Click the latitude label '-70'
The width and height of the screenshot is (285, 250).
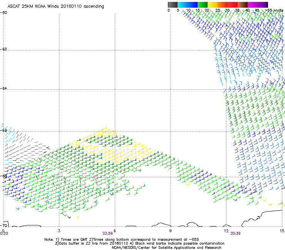[4, 225]
